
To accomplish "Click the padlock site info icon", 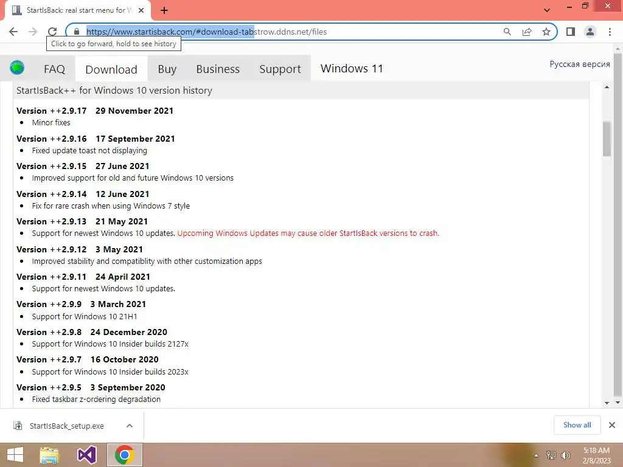I will point(77,32).
